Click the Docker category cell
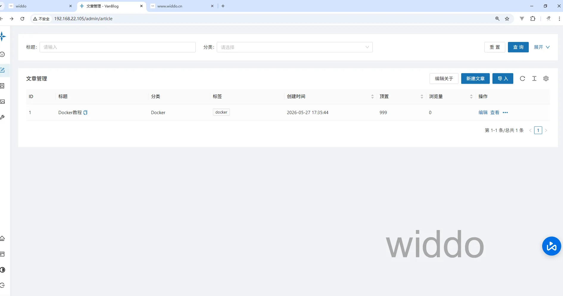Viewport: 563px width, 296px height. (158, 113)
